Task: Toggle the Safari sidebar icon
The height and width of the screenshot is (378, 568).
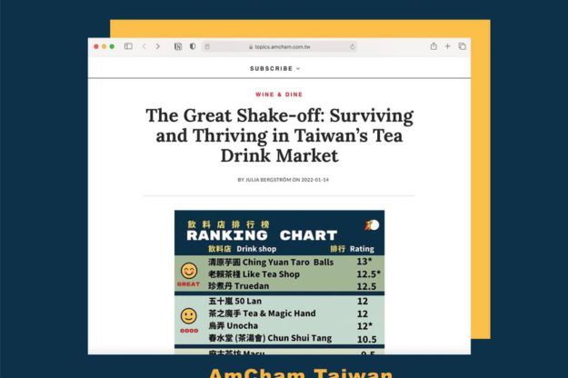Action: (128, 46)
